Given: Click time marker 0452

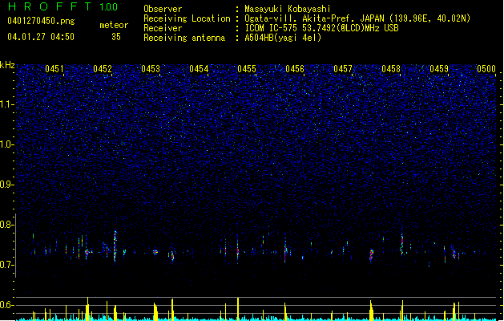Looking at the screenshot, I should 103,69.
